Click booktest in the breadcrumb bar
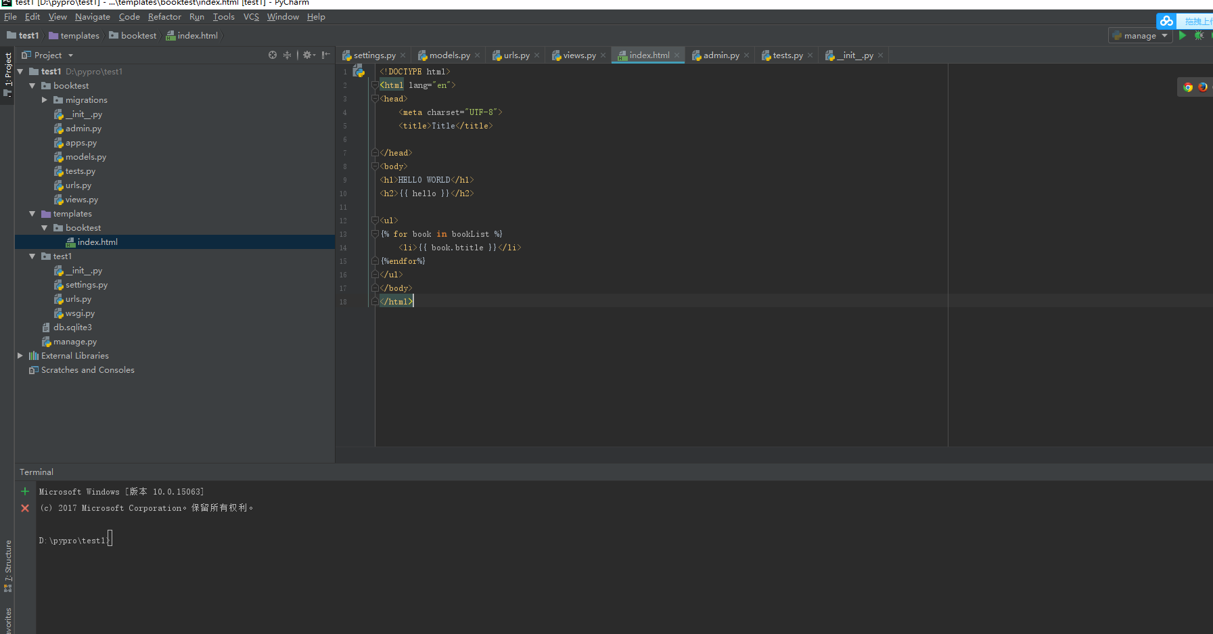The image size is (1213, 634). click(133, 36)
